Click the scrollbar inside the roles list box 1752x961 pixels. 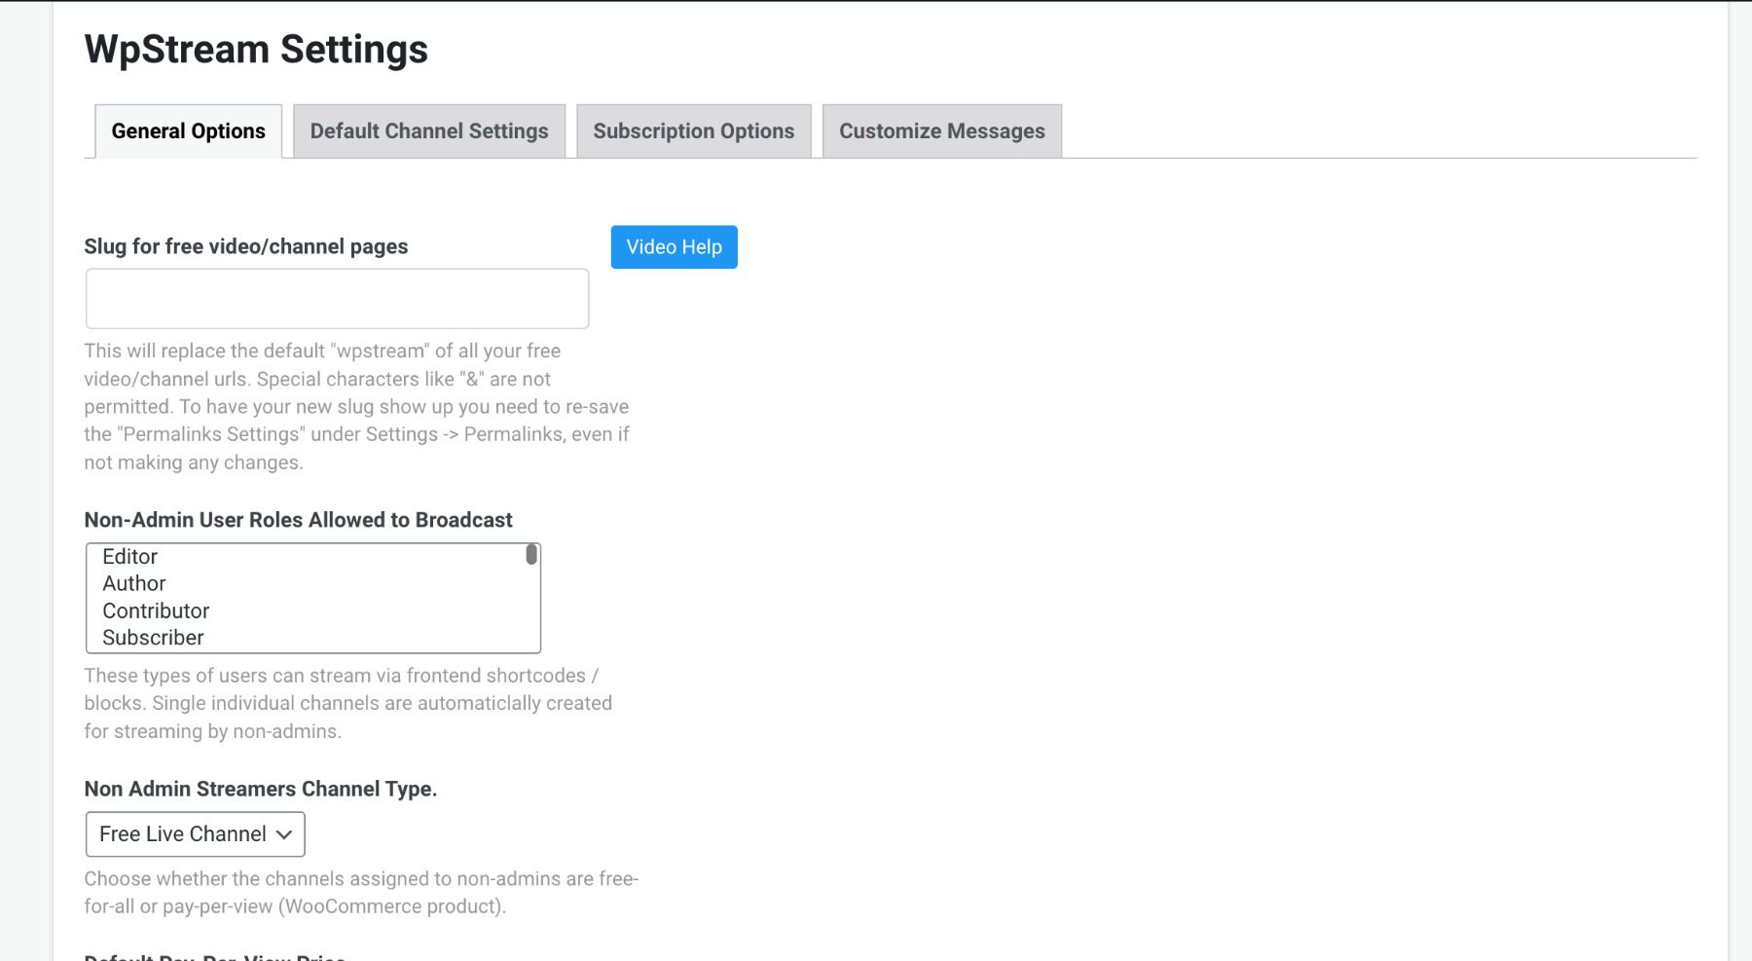coord(530,557)
